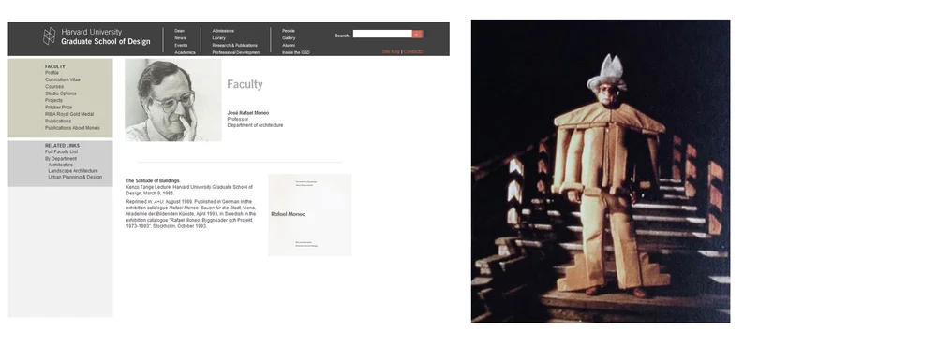Click The Solitude of Buildings title
937x359 pixels.
[x=153, y=180]
